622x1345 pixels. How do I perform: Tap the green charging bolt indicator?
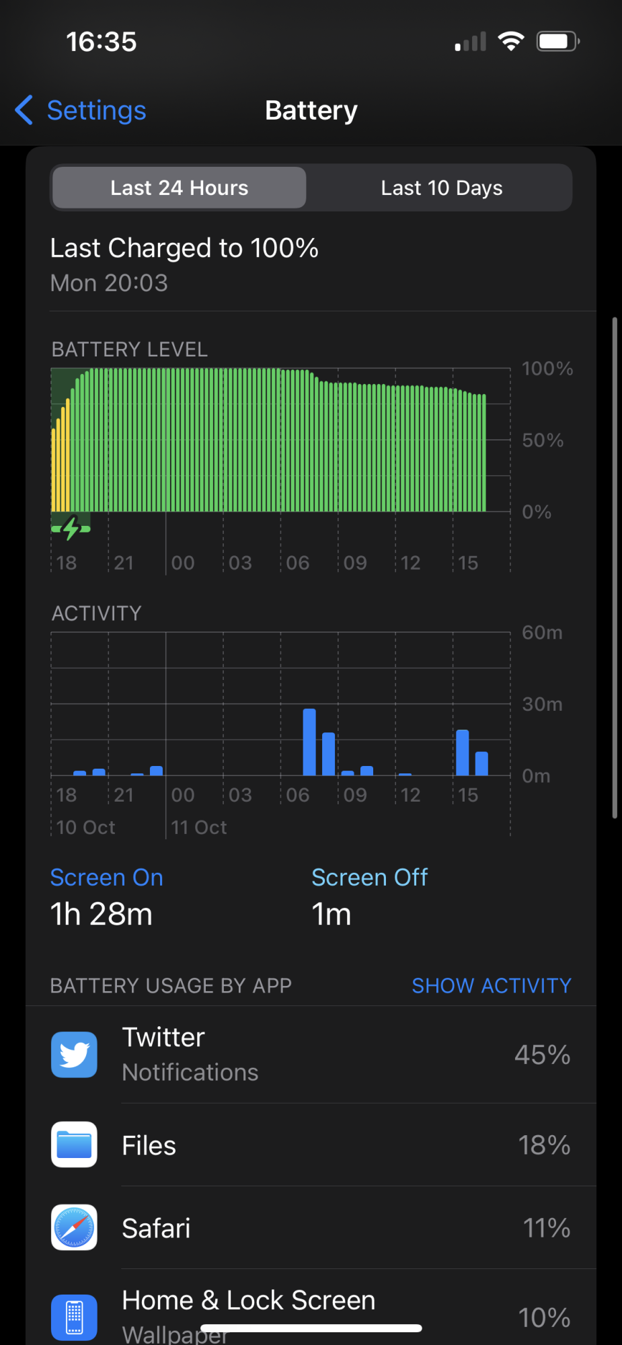pos(71,528)
